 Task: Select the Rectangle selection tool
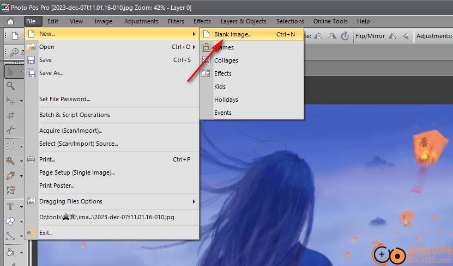click(x=11, y=146)
